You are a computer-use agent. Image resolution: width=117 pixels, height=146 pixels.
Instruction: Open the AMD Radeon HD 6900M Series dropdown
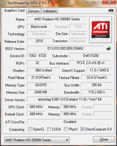tap(37, 140)
